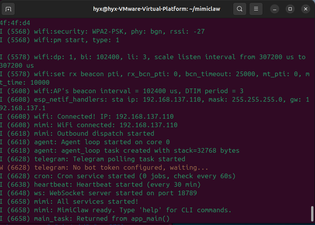Click 'Telegram polling task started' line

coord(92,159)
